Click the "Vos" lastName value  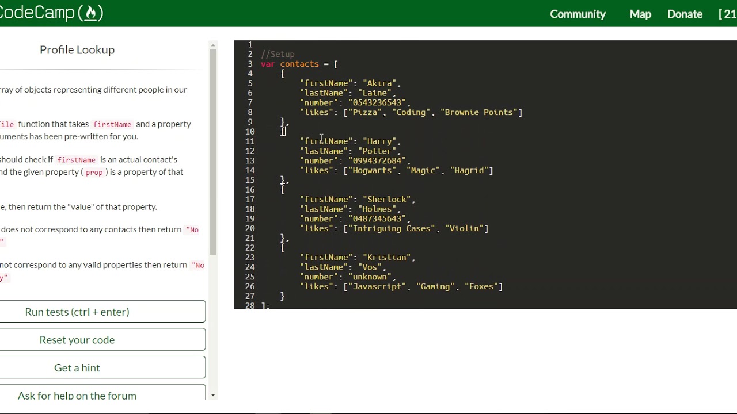click(370, 267)
